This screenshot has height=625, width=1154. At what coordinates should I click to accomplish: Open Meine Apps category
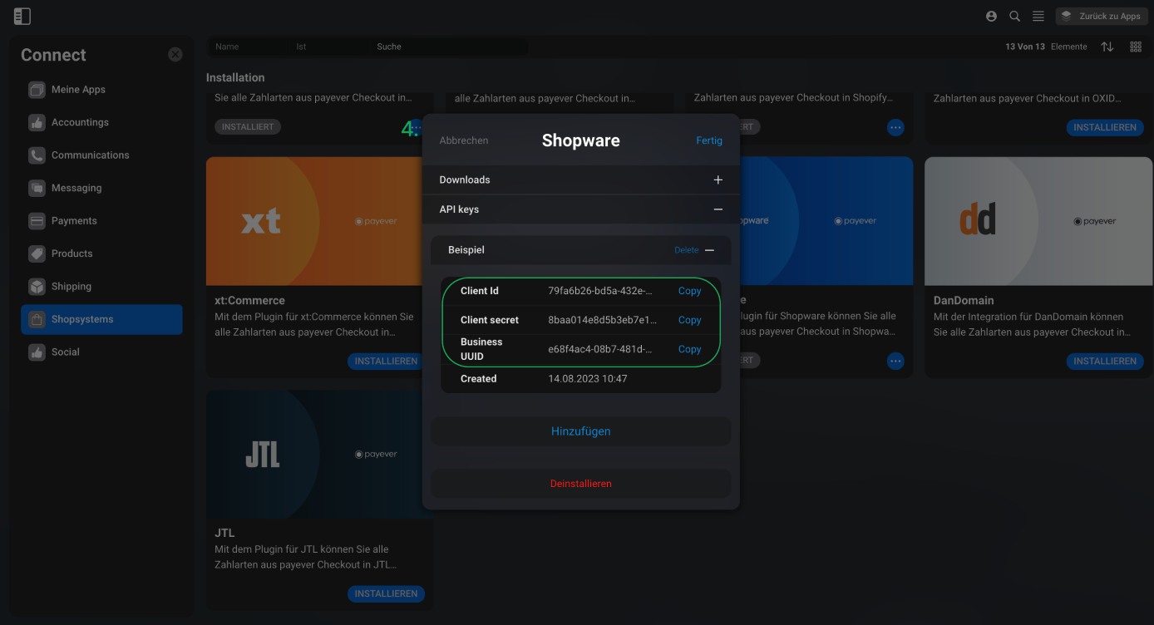tap(101, 90)
